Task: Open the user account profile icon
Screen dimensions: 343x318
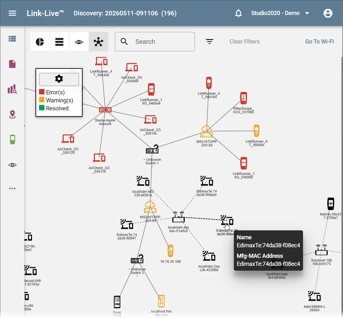Action: click(x=328, y=13)
